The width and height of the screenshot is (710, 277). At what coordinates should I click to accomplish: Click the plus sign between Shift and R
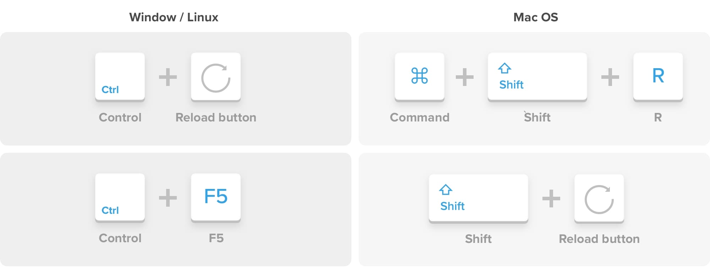(610, 77)
